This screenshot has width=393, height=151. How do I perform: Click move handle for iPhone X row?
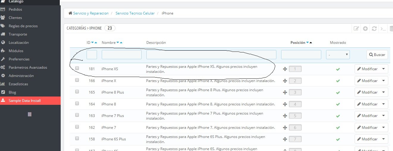(285, 81)
